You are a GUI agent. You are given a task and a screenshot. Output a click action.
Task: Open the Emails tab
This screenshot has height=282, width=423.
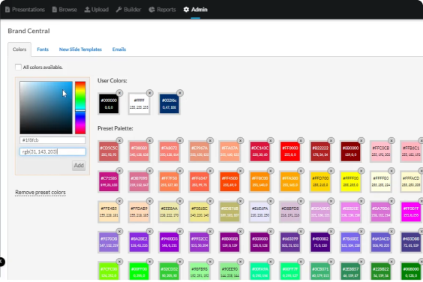coord(119,49)
